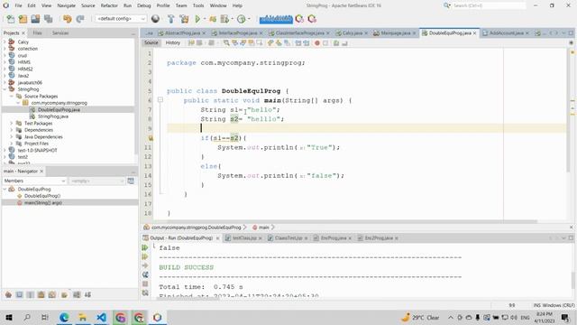
Task: Click the Navigator filter settings icon beside the filter box
Action: pyautogui.click(x=131, y=181)
